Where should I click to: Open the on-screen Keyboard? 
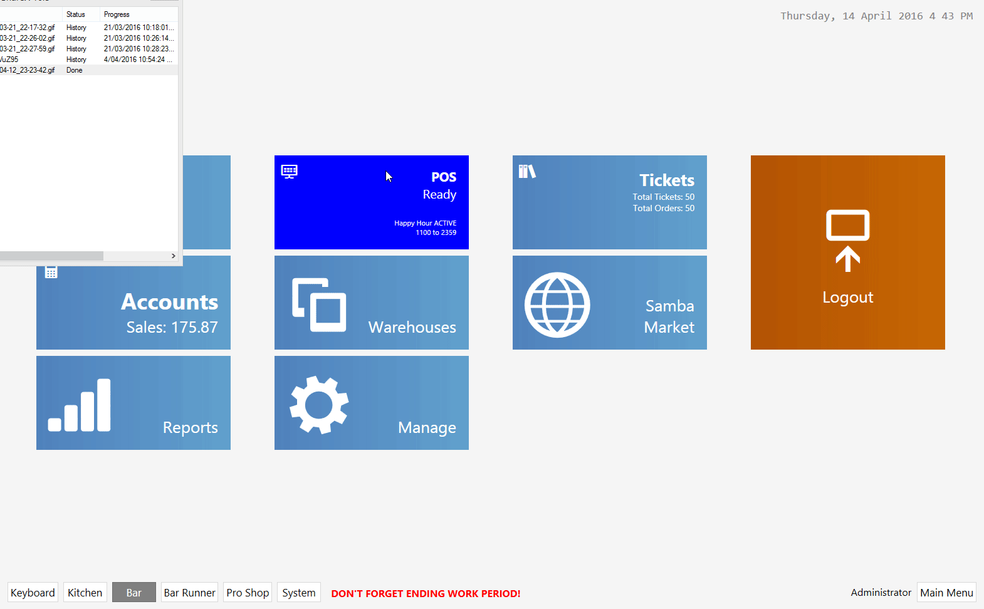(33, 593)
